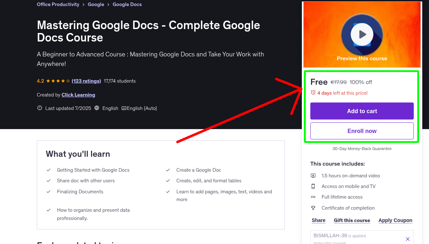The width and height of the screenshot is (429, 244).
Task: Click the last updated clock icon
Action: pyautogui.click(x=39, y=108)
